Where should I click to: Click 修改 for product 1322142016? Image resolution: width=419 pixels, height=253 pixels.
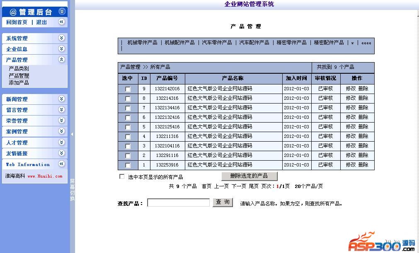(x=351, y=88)
